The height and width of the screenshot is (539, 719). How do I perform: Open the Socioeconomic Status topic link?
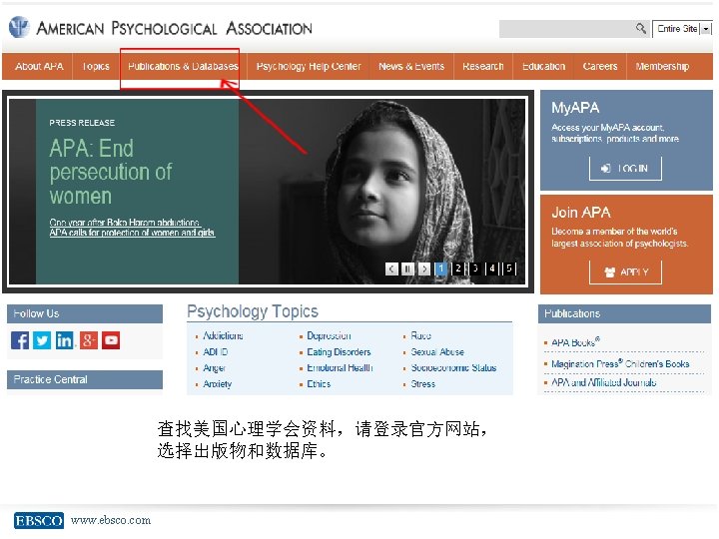453,368
